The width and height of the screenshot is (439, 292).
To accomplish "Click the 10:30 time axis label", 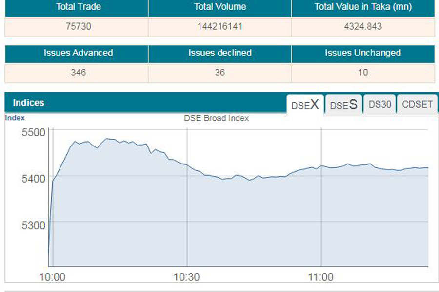I will pos(186,277).
